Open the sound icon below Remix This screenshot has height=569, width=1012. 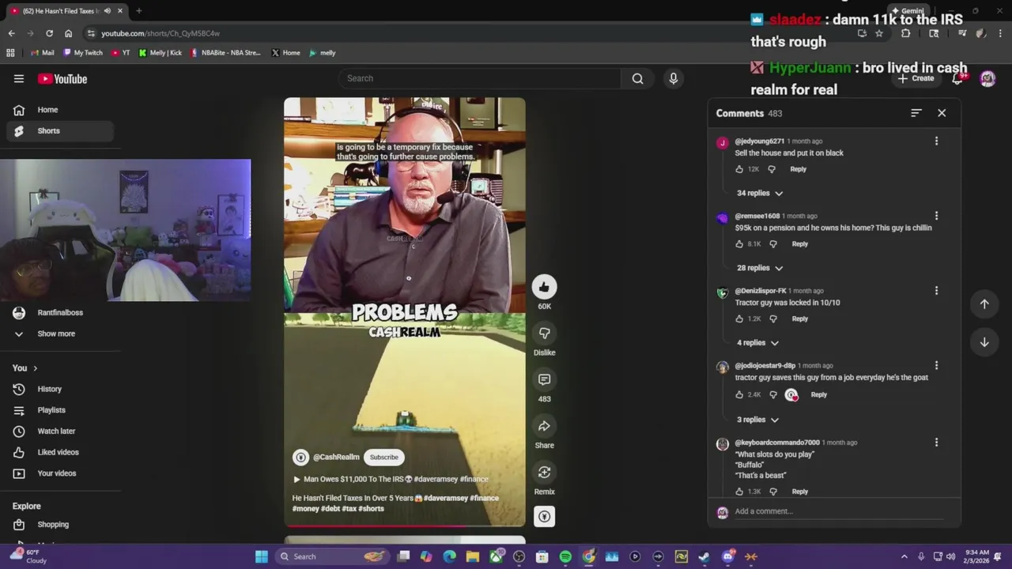pos(544,517)
